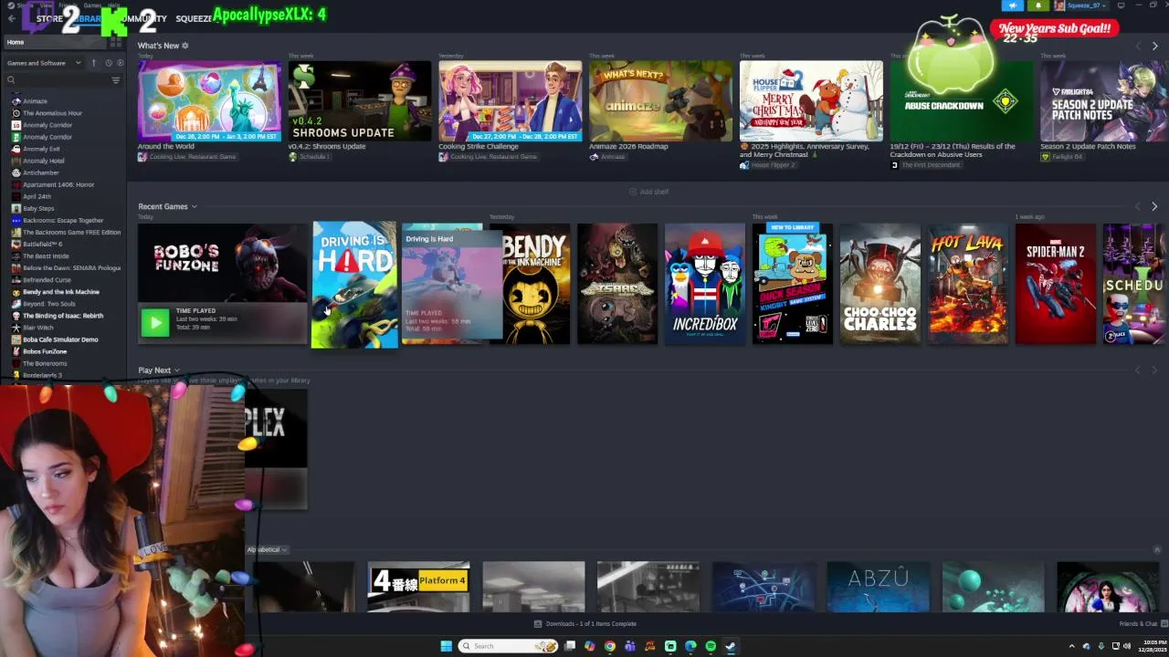Expand the Games and Software filter dropdown
The image size is (1169, 657).
(44, 63)
